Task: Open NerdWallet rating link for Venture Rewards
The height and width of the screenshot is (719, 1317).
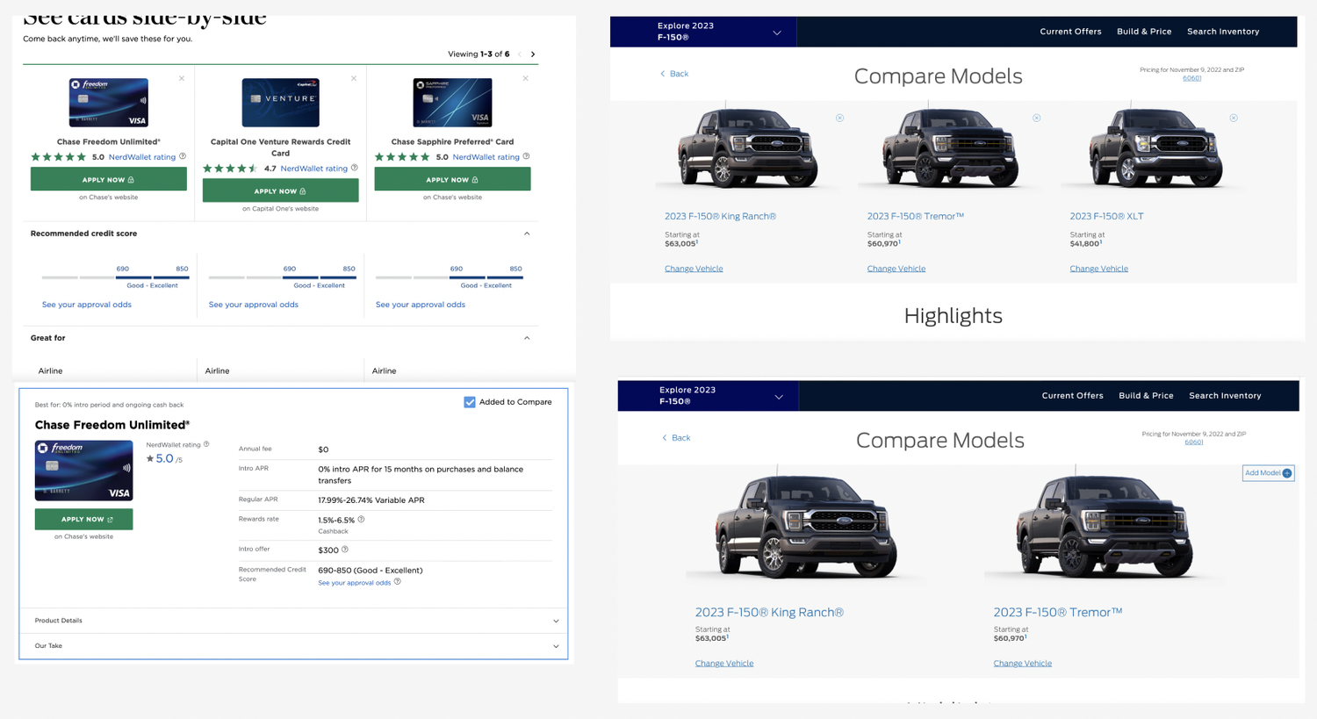Action: [314, 169]
